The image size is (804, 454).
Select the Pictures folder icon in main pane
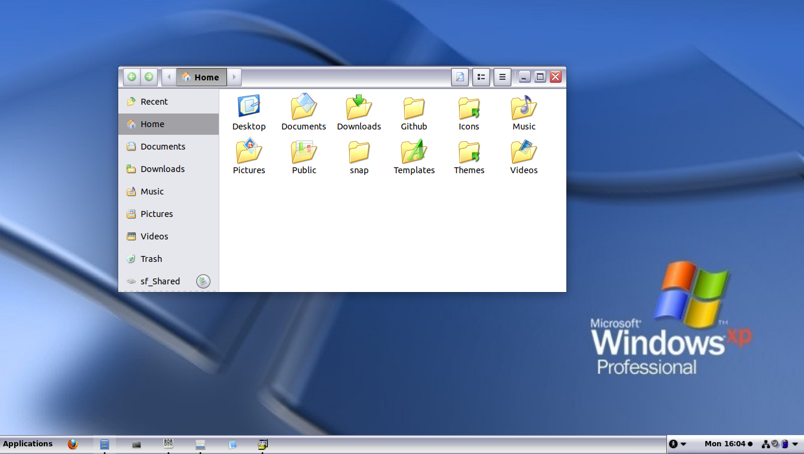(x=249, y=151)
